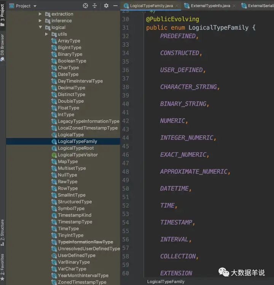Close the ExternalTypeInfo.java tab
Viewport: 274px width, 285px height.
(234, 6)
